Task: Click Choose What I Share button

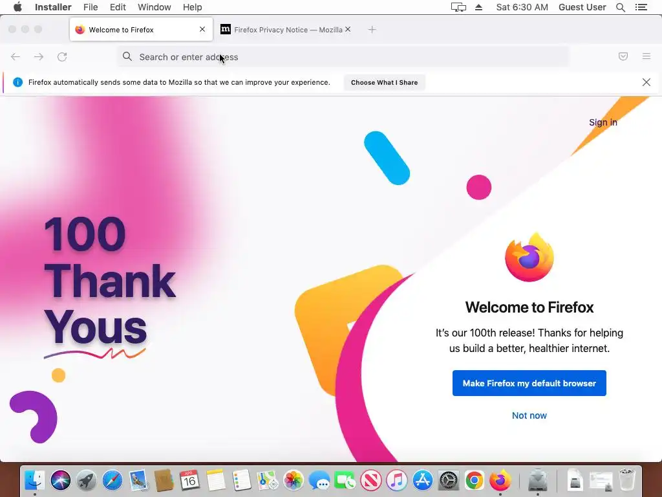Action: point(384,82)
